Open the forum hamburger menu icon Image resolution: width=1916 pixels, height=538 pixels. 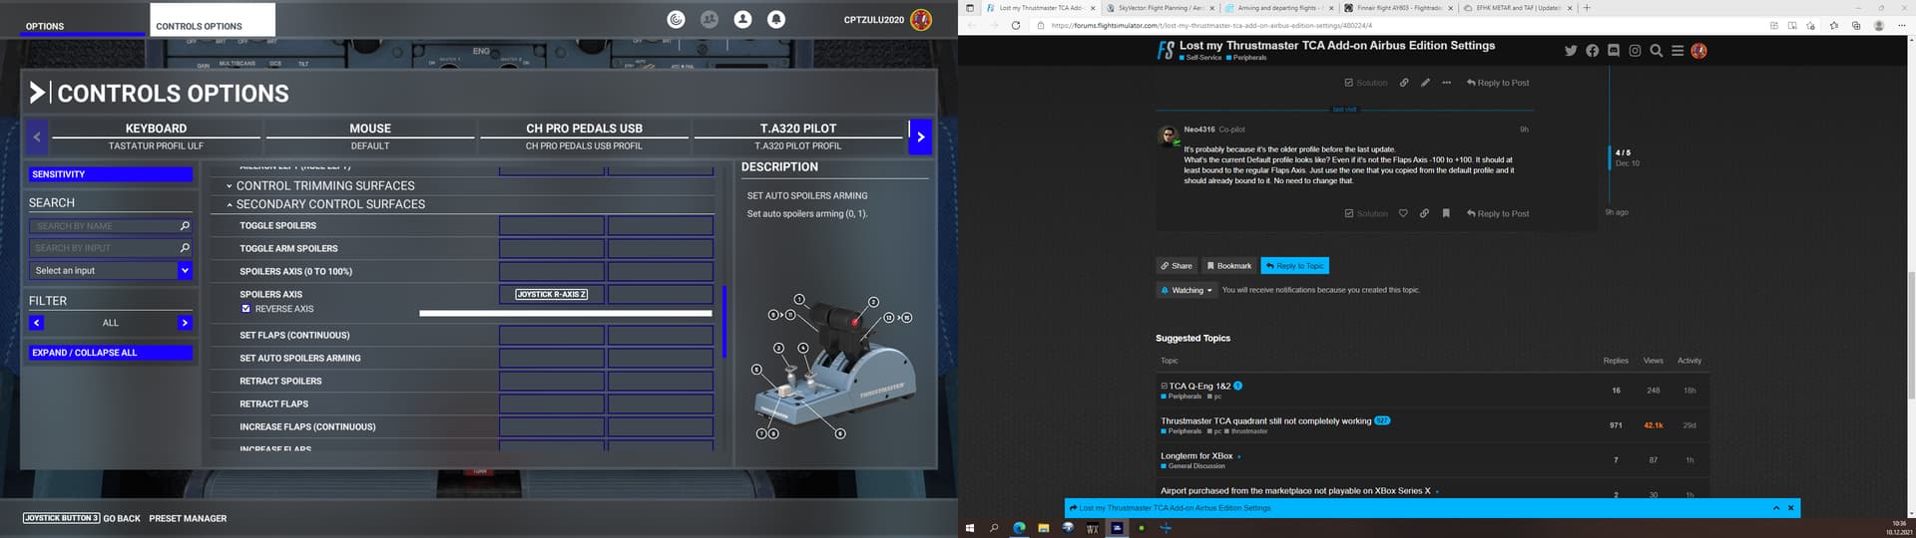pyautogui.click(x=1677, y=51)
